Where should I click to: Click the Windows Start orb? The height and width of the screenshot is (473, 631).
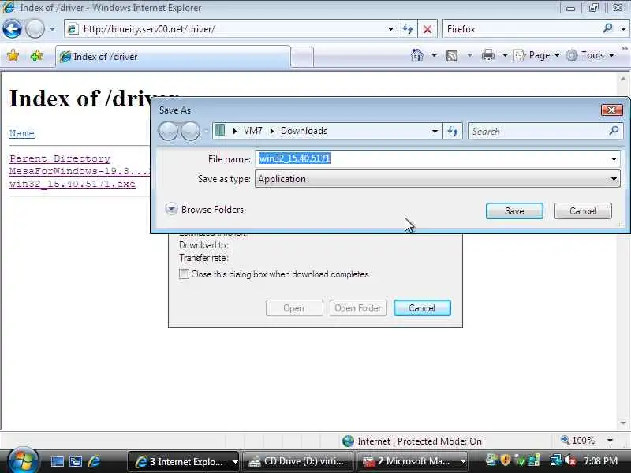(x=22, y=460)
